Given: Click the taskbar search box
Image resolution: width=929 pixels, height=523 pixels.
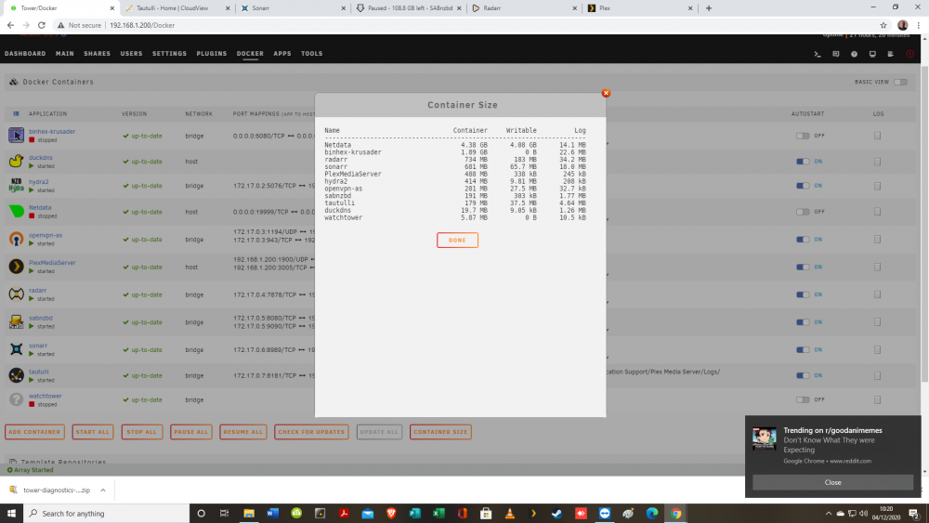Looking at the screenshot, I should (107, 513).
